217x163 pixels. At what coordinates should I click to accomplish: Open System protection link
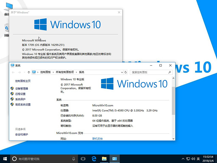20,99
